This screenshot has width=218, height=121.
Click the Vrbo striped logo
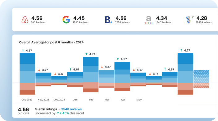tap(190, 20)
